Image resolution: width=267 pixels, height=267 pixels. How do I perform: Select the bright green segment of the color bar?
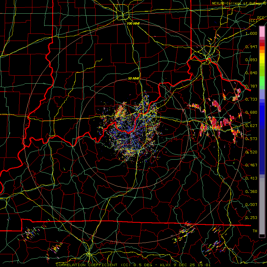262,81
